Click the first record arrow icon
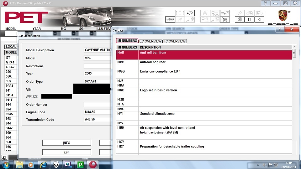The image size is (301, 169). (250, 19)
